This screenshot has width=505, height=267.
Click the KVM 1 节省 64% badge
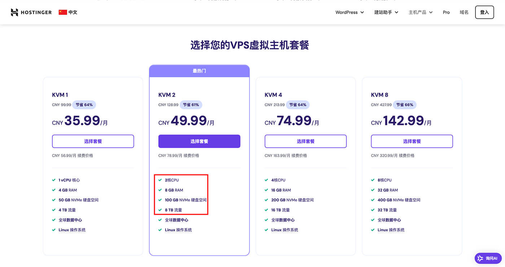point(84,105)
